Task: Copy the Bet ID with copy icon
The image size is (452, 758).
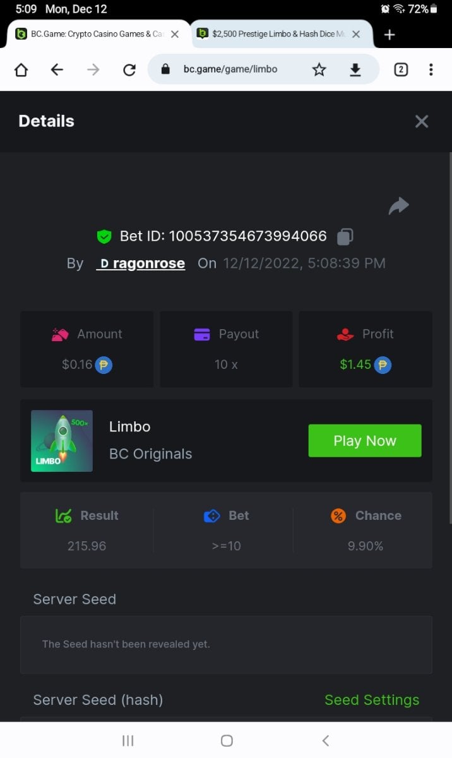Action: pyautogui.click(x=345, y=236)
